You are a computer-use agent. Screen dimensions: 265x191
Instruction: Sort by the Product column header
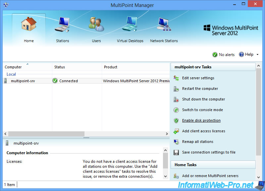point(136,67)
